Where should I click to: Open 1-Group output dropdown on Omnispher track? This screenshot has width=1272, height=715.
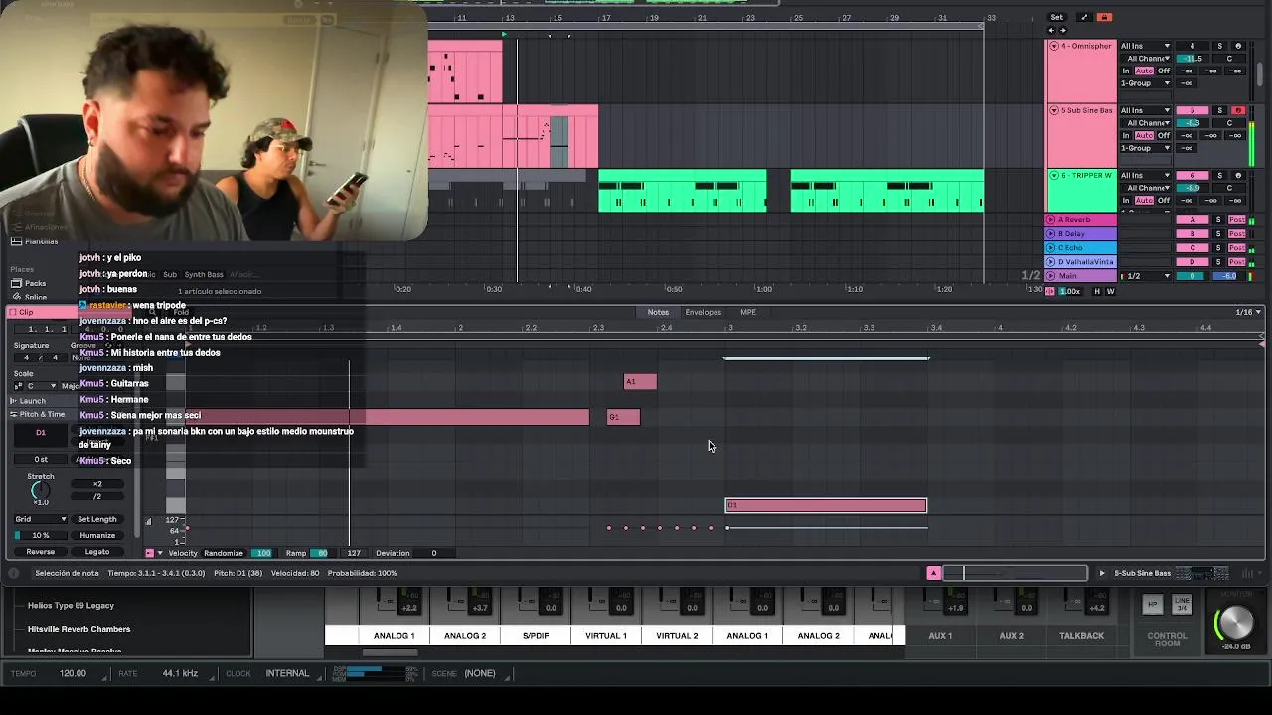tap(1146, 83)
